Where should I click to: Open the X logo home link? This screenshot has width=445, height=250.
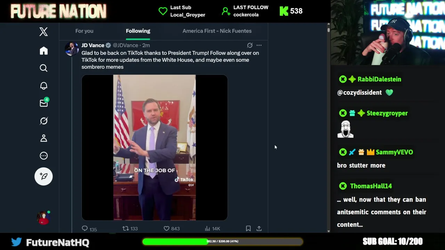43,32
